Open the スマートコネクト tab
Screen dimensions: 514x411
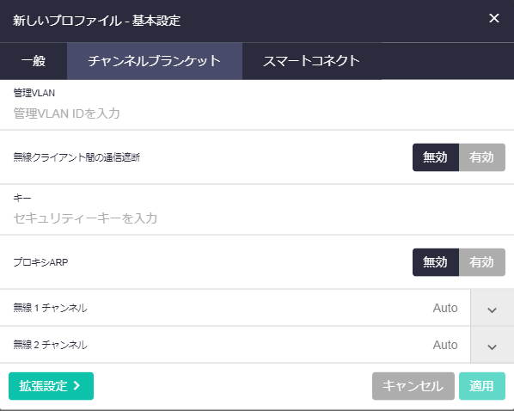312,61
